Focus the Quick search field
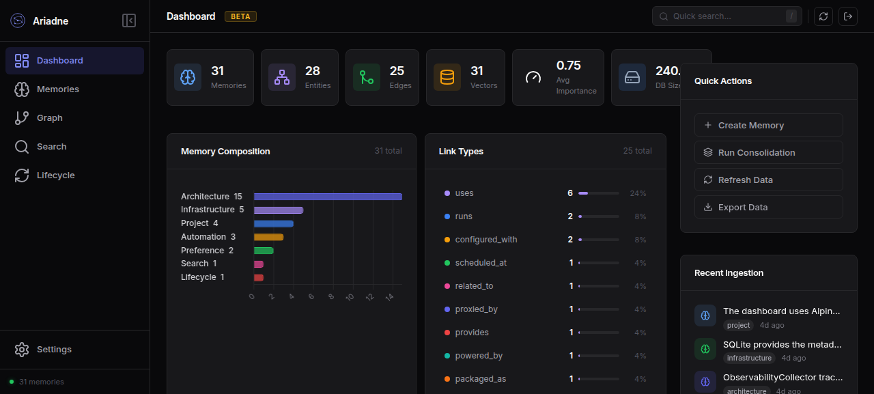874x394 pixels. click(727, 16)
